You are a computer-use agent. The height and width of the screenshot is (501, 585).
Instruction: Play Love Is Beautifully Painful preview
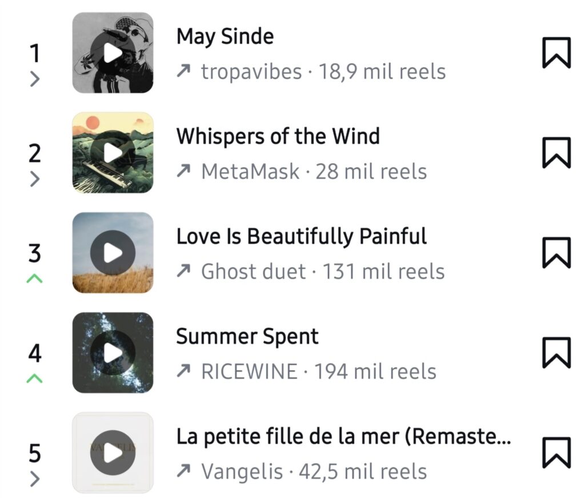[113, 253]
